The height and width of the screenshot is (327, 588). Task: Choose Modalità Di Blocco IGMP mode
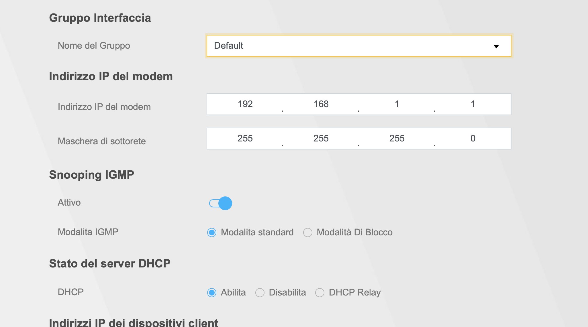click(308, 233)
